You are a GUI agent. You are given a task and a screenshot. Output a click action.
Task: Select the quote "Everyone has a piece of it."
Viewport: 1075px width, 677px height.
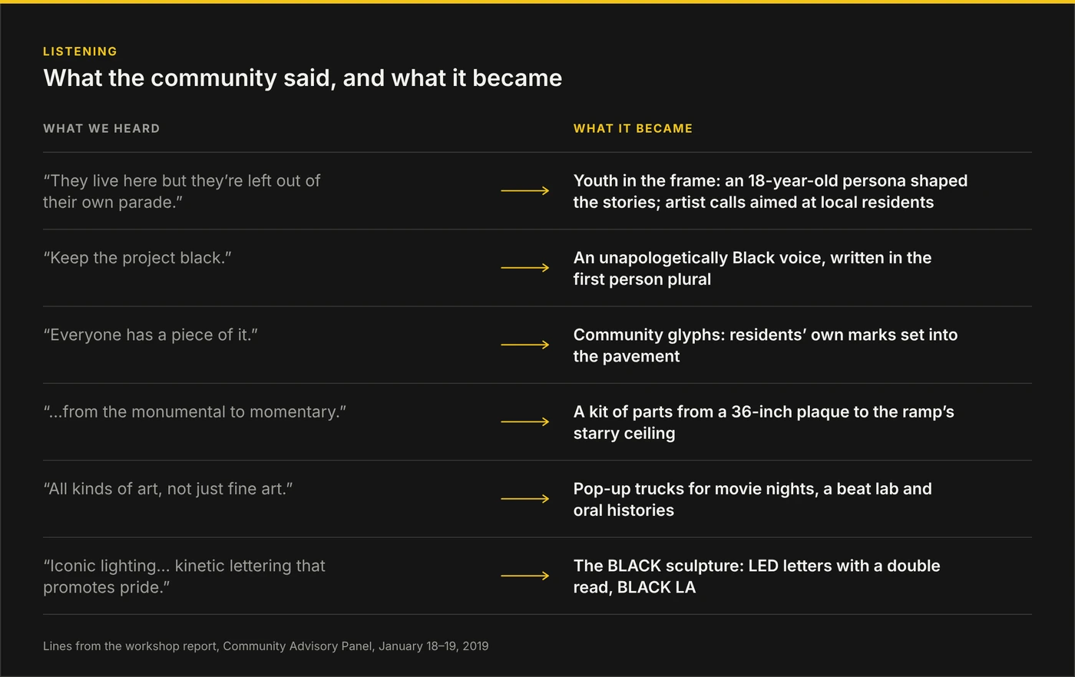(150, 335)
